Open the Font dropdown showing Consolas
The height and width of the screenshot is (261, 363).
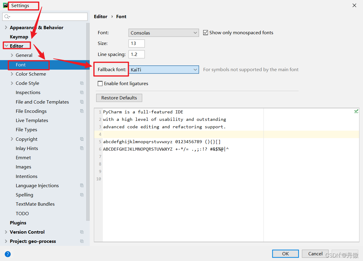tap(164, 33)
